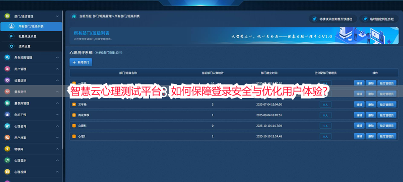Click the 部门/班级名称 column header

[x=128, y=73]
